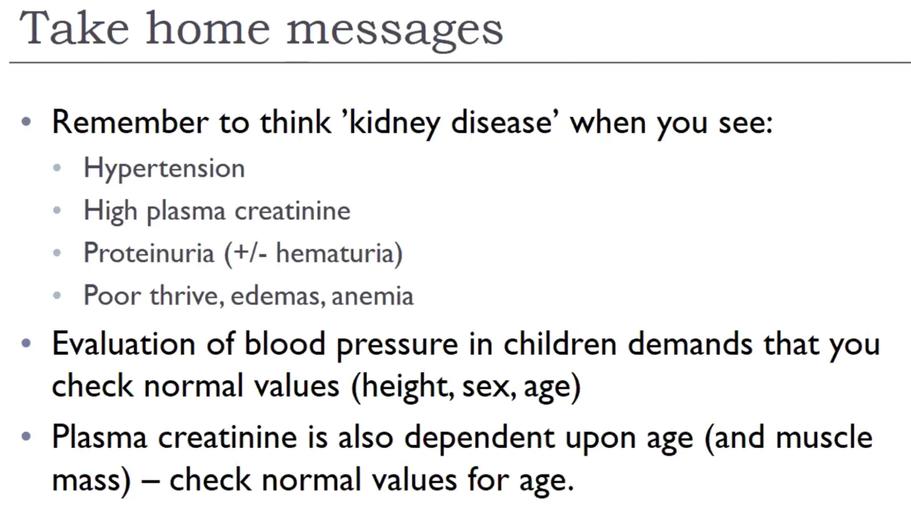
Task: Click 'mass) – check normal values for age.' line
Action: tap(313, 480)
